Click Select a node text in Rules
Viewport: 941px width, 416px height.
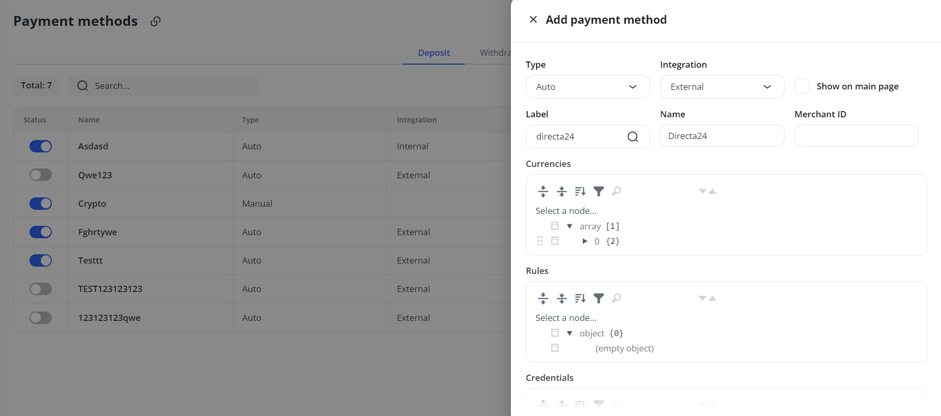click(566, 318)
